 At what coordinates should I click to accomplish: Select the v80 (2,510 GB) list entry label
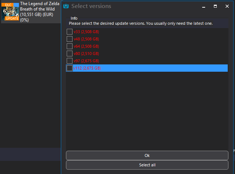86,54
